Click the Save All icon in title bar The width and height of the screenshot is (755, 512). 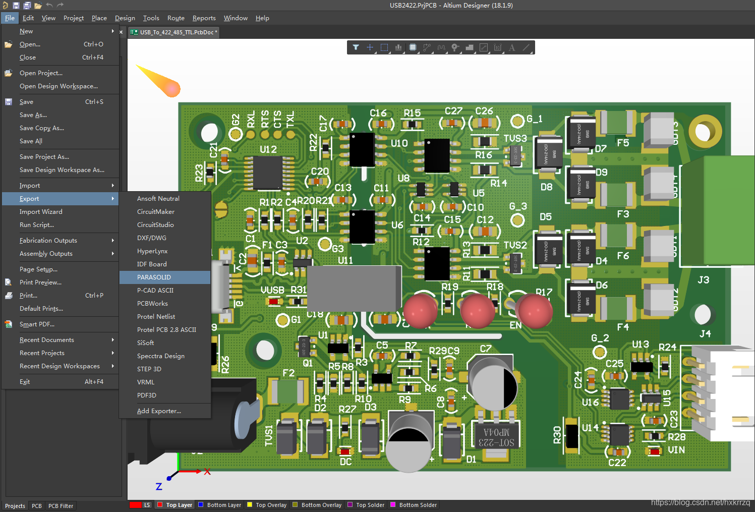[27, 6]
